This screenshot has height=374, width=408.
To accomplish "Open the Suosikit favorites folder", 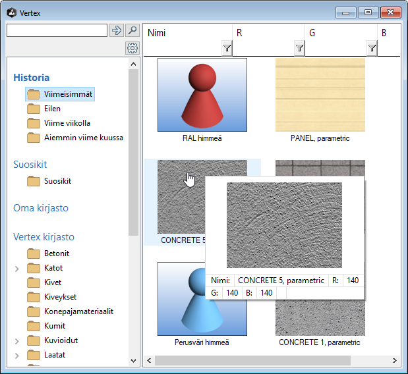I will [x=57, y=181].
